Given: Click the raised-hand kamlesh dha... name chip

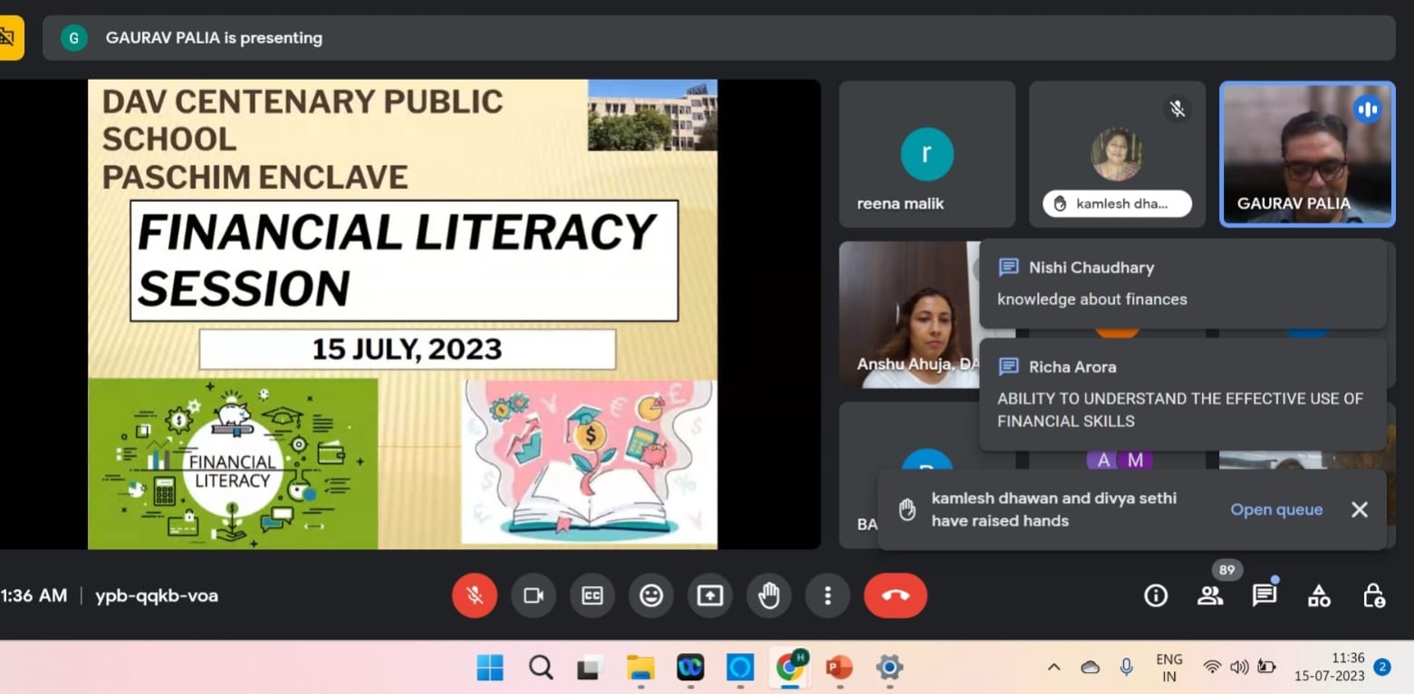Looking at the screenshot, I should [x=1117, y=204].
